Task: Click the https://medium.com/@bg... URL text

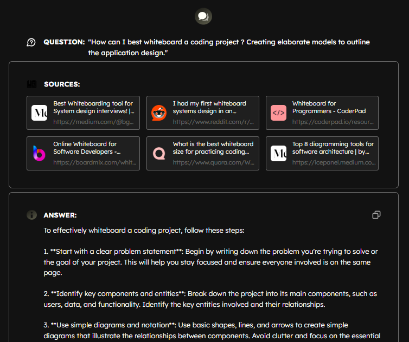Action: tap(93, 122)
